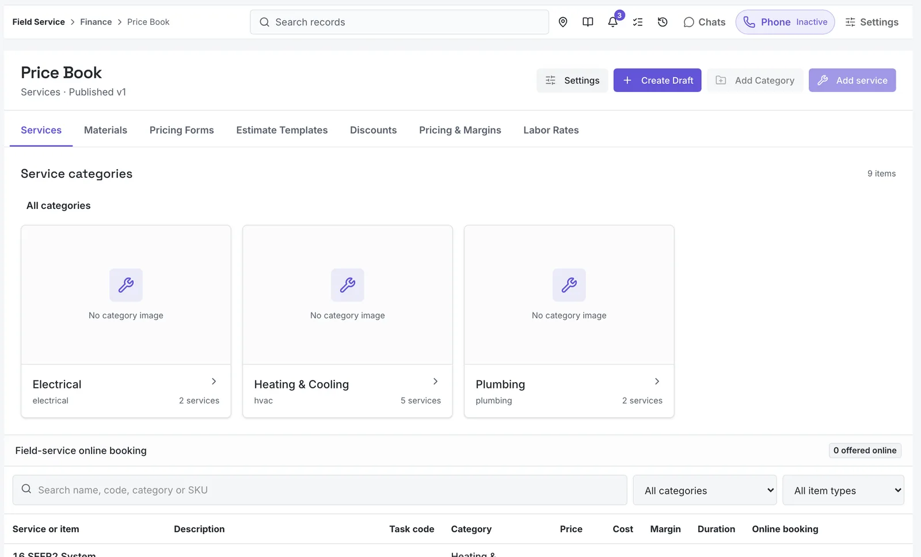Click the 'Duration' column header
This screenshot has height=557, width=921.
pyautogui.click(x=716, y=529)
